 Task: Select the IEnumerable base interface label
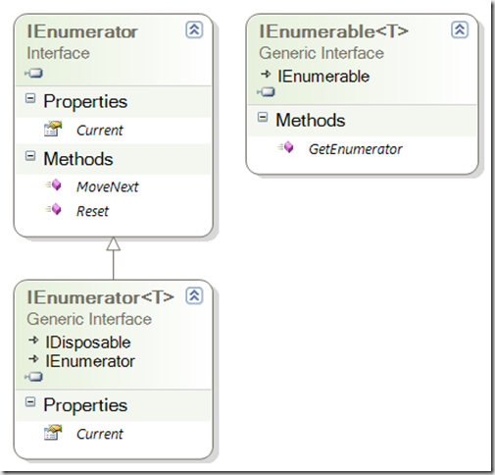click(x=323, y=77)
